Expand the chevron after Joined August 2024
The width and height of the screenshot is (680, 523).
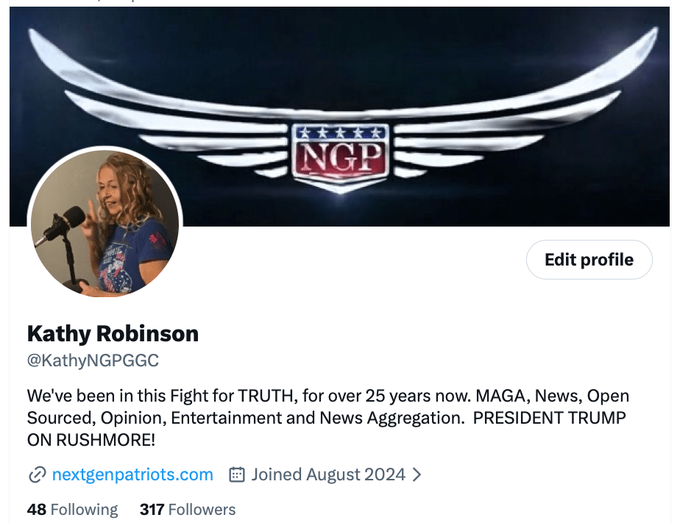coord(417,474)
